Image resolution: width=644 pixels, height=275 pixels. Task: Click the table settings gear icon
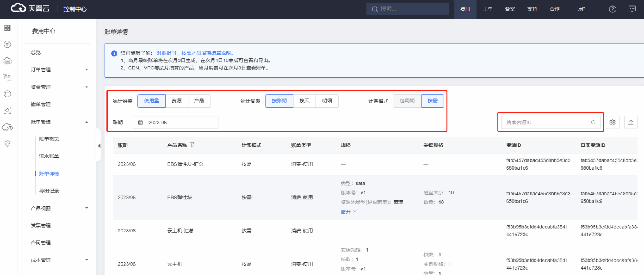tap(612, 123)
